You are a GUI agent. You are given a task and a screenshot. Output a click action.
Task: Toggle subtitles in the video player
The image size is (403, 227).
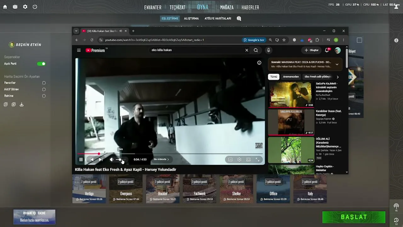click(230, 160)
